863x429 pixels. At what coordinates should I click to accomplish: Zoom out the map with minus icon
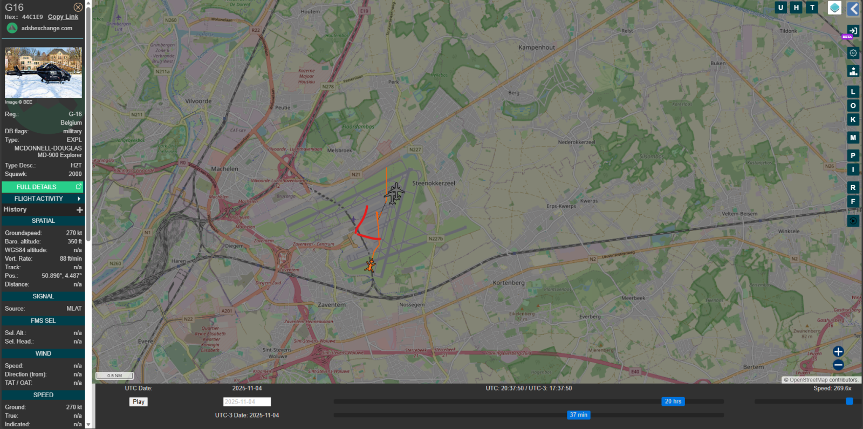838,365
